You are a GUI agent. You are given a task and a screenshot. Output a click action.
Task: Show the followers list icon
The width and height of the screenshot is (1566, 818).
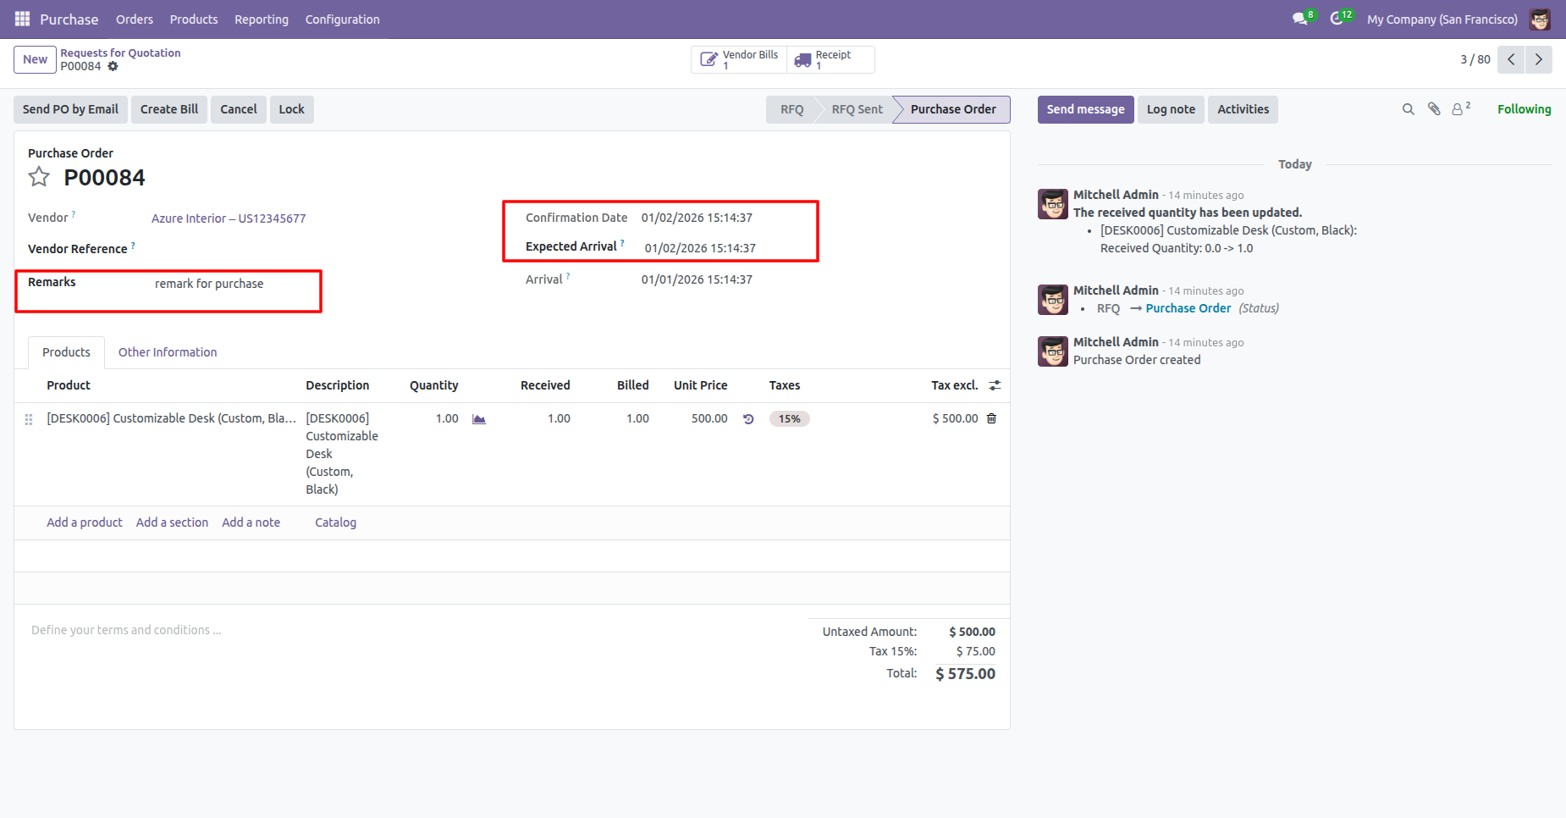1459,109
